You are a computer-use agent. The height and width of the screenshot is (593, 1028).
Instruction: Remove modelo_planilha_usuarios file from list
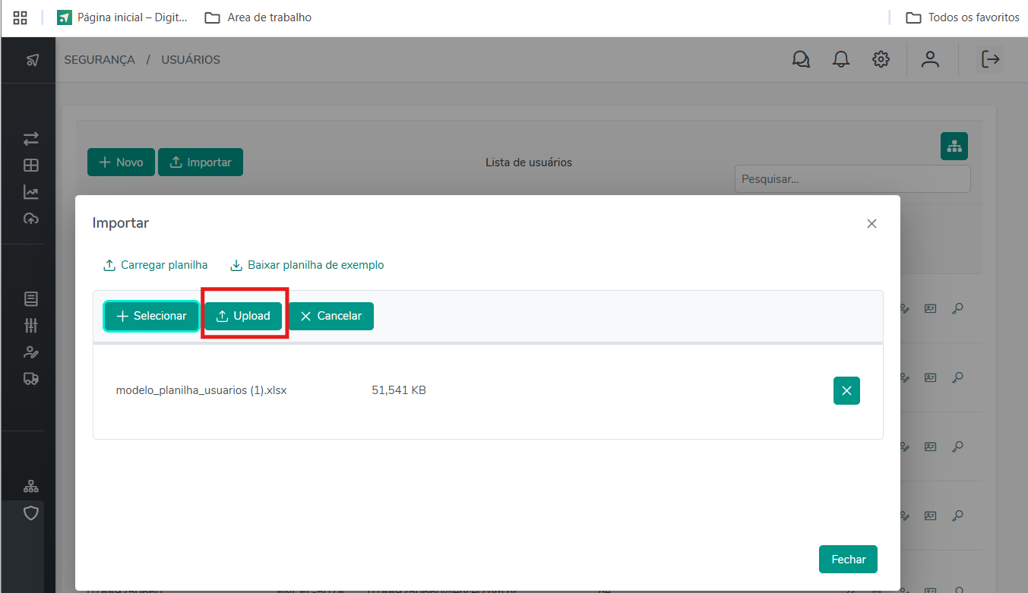[846, 390]
